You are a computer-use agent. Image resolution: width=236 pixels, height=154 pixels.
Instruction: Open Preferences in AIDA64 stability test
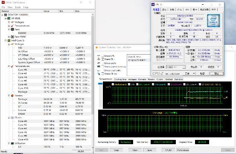pyautogui.click(x=183, y=150)
